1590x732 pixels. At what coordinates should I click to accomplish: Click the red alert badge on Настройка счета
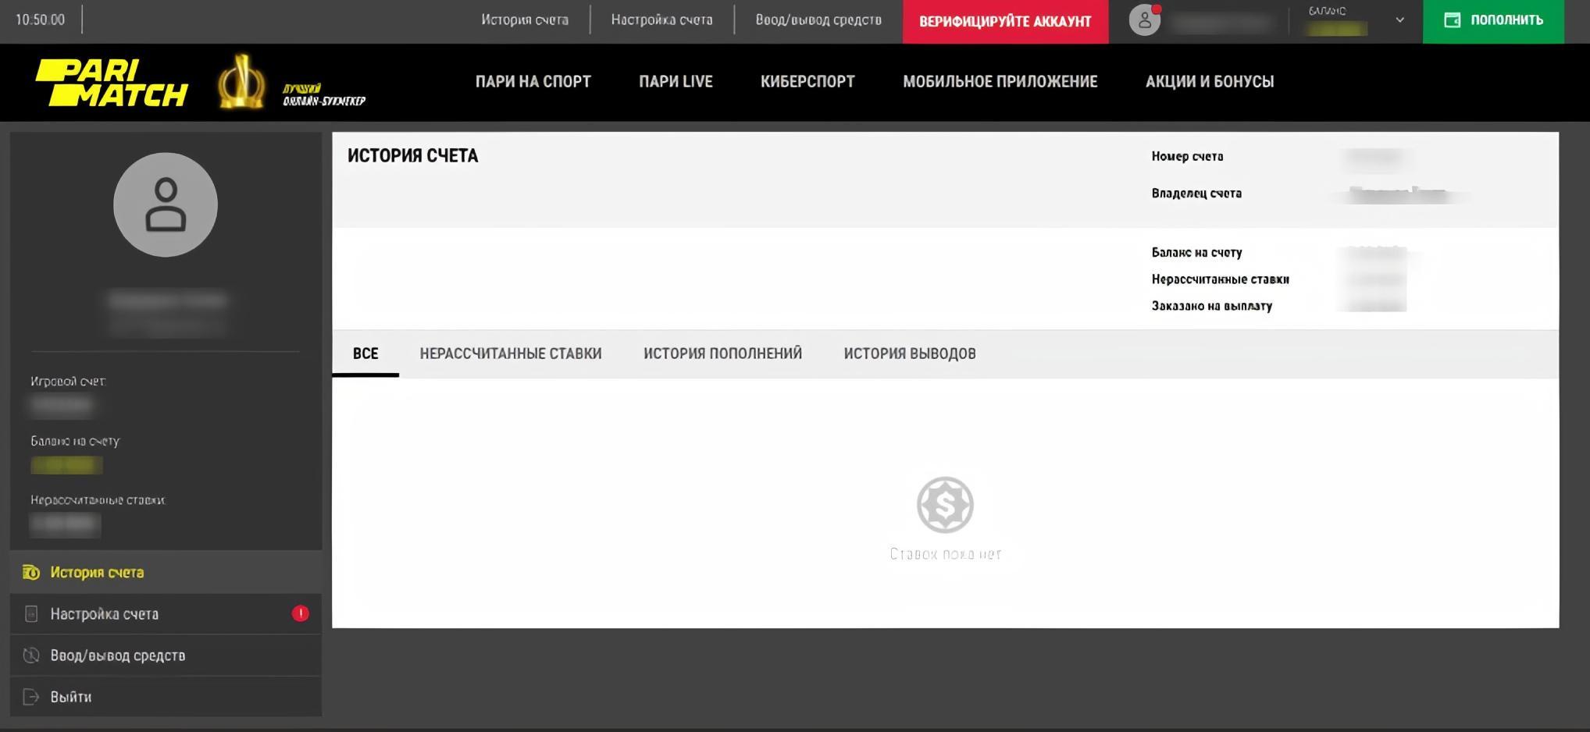(301, 614)
